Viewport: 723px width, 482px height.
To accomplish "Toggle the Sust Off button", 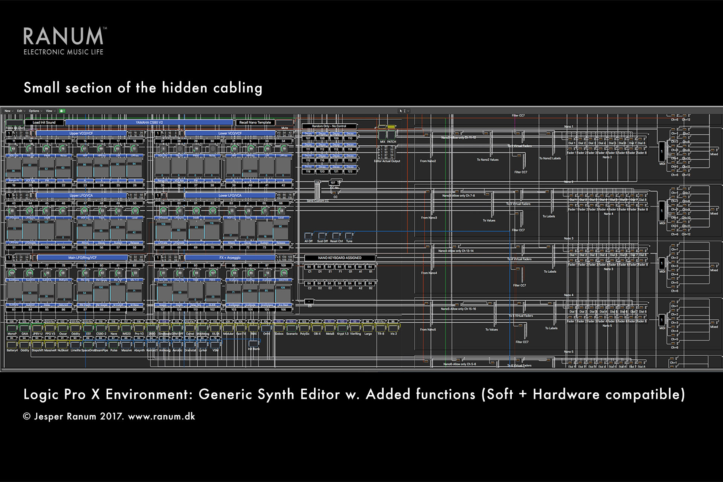I will 322,236.
